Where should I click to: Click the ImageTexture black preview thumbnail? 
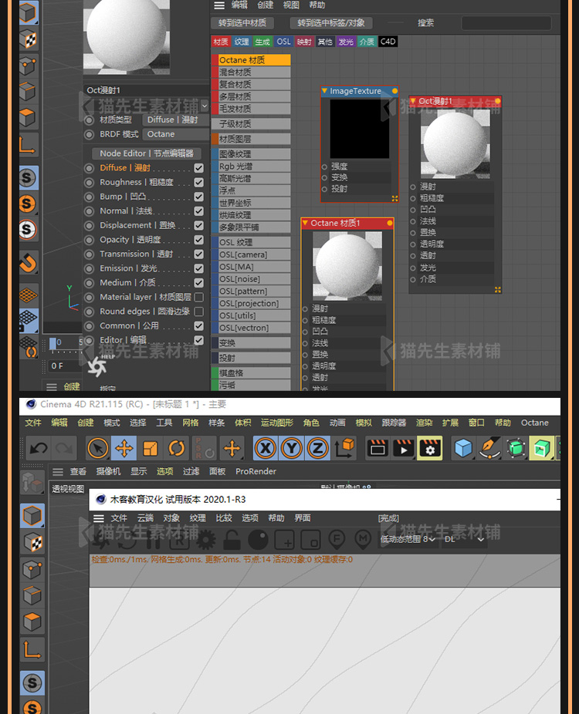coord(359,129)
